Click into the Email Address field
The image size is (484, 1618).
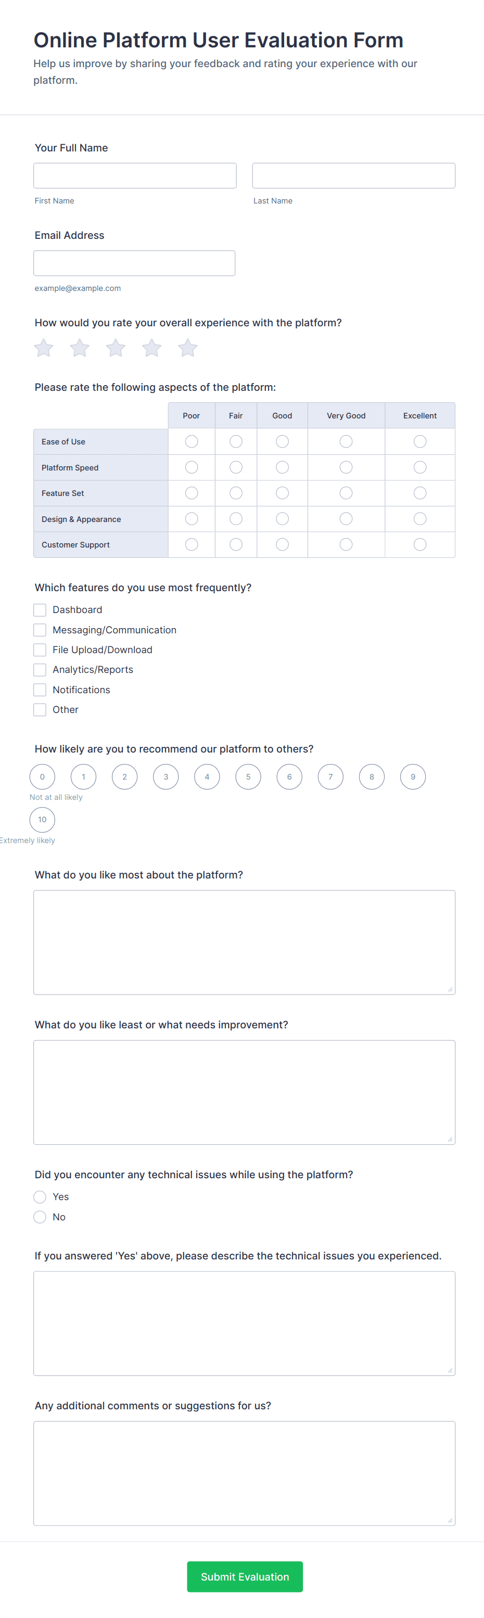[x=134, y=263]
